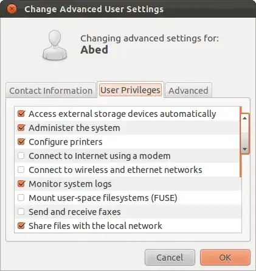Close the Change Advanced User Settings dialog
This screenshot has height=271, width=256.
tap(12, 9)
